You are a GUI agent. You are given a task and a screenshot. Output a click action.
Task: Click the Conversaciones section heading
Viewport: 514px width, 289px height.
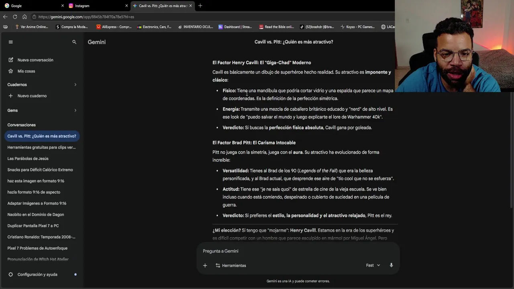tap(21, 125)
